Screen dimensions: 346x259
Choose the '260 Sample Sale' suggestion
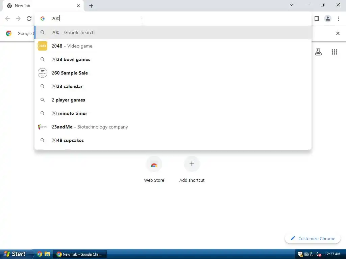pos(173,73)
